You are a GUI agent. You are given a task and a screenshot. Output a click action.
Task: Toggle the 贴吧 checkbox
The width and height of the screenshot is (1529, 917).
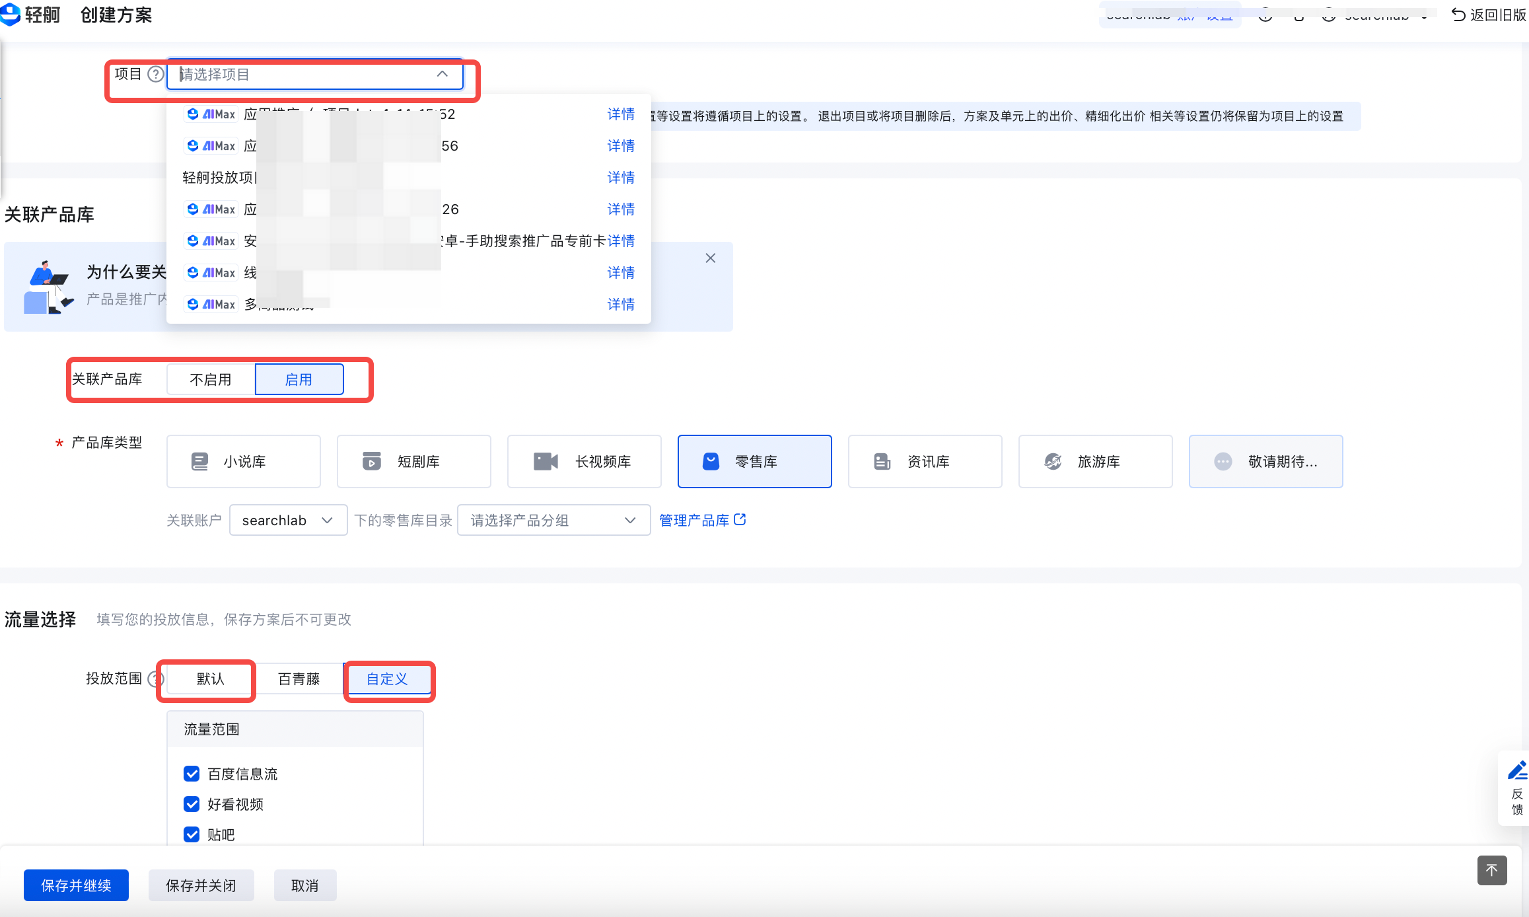pos(192,834)
